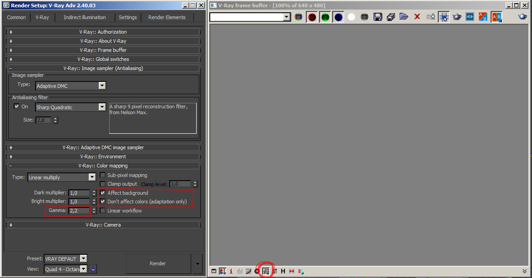This screenshot has height=278, width=532.
Task: Expand V-Ray:: Environment rollout
Action: pyautogui.click(x=103, y=157)
